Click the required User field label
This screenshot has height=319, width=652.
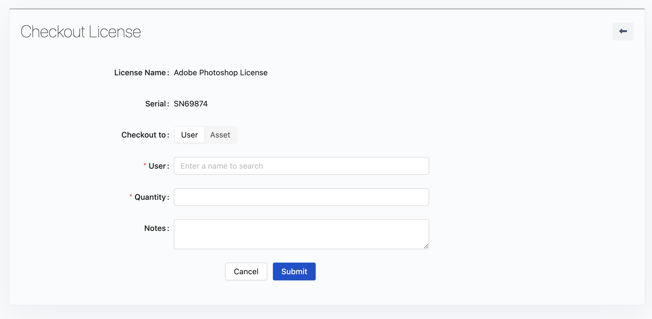pos(157,166)
